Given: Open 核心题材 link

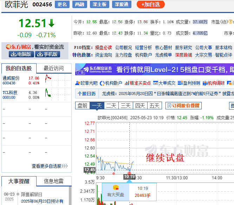Looking at the screenshot, I should pos(163,47).
